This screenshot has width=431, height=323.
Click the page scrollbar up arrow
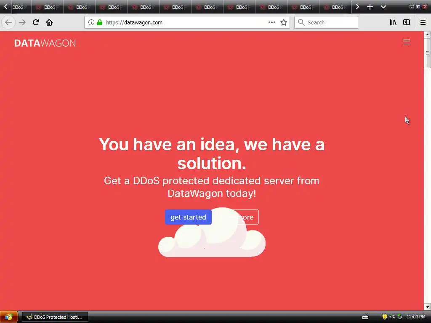pyautogui.click(x=427, y=34)
